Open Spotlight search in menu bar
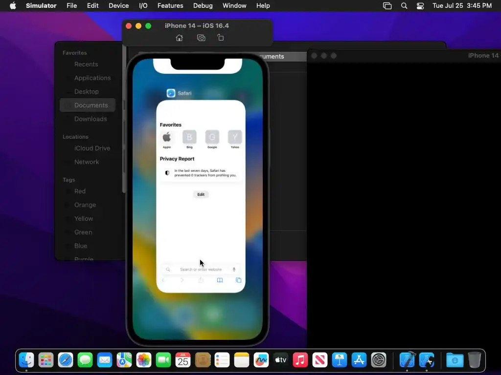The height and width of the screenshot is (375, 501). (x=404, y=6)
